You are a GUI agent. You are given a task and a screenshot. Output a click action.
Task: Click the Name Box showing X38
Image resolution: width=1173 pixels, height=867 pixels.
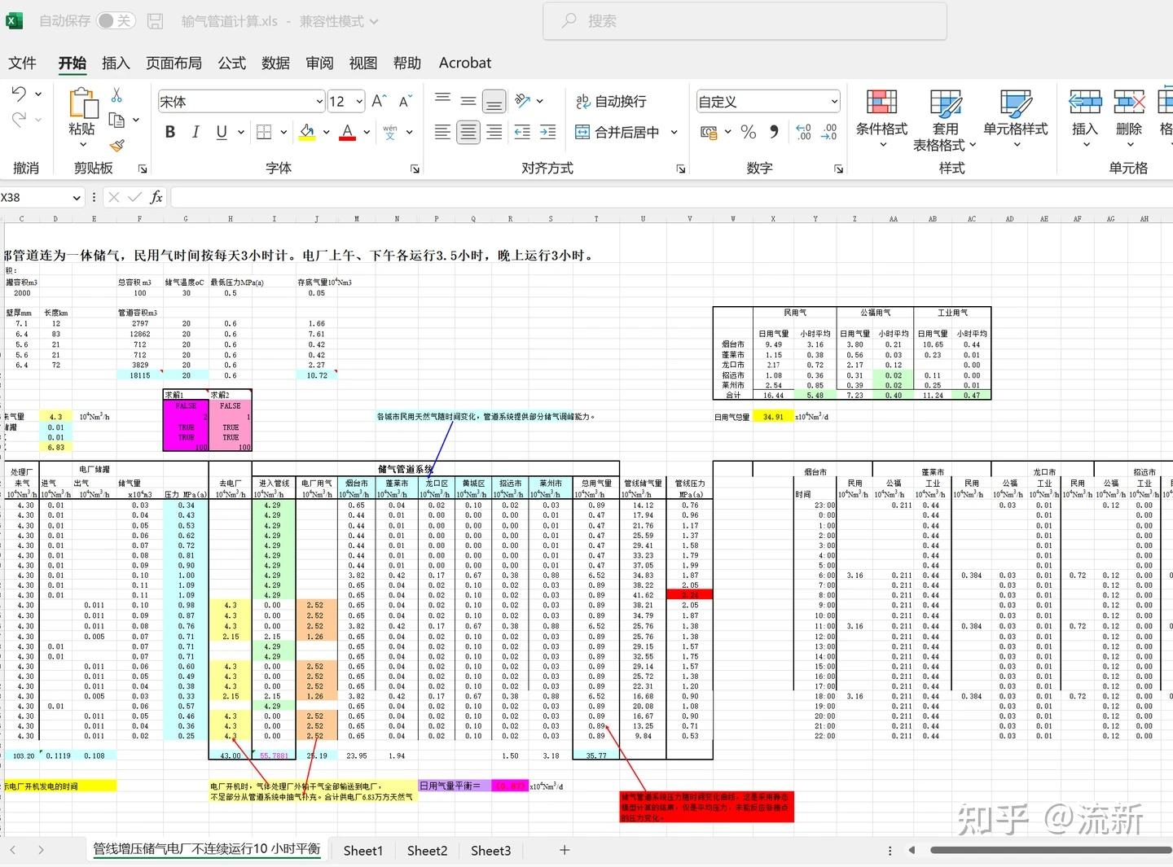click(x=35, y=198)
